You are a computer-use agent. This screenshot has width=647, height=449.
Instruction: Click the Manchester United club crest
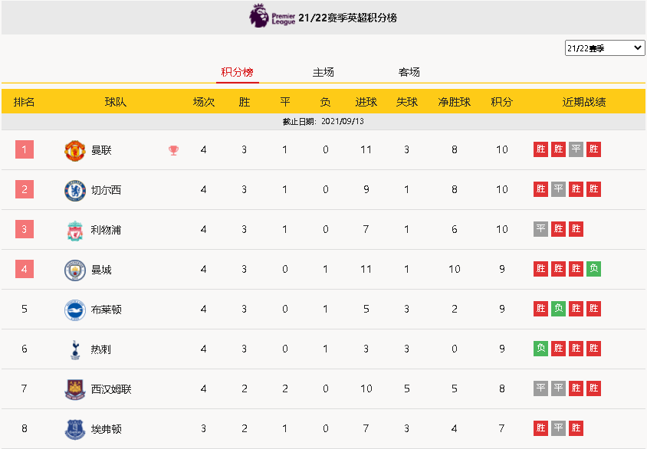[x=75, y=150]
